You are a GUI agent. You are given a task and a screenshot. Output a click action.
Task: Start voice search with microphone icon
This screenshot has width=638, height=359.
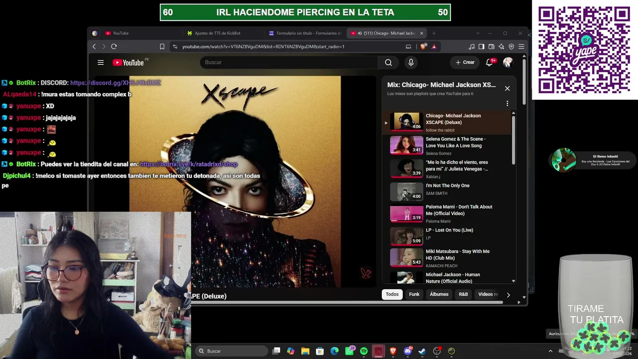pyautogui.click(x=411, y=62)
